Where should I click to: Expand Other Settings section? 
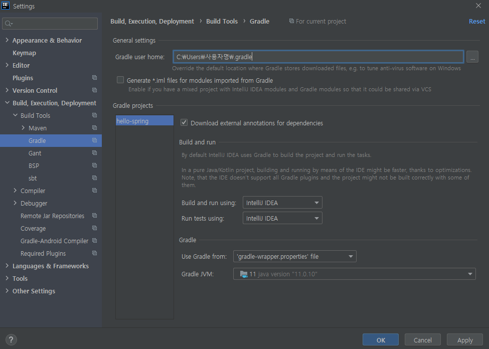point(7,291)
